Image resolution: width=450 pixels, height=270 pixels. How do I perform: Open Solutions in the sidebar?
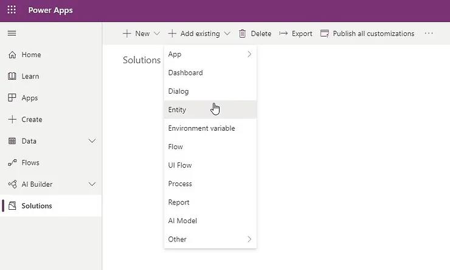click(51, 206)
